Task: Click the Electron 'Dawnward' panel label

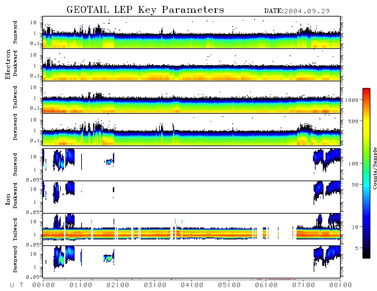Action: click(x=15, y=127)
